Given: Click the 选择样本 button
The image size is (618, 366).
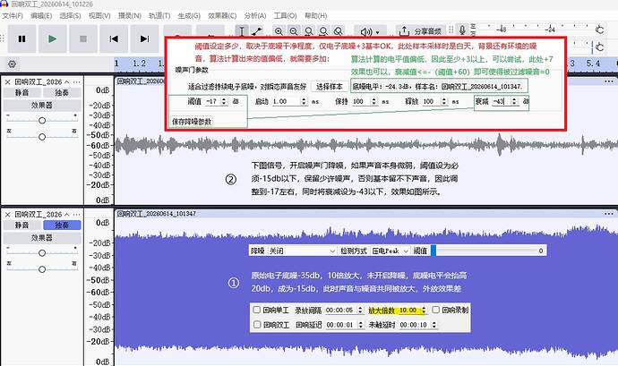Looking at the screenshot, I should [330, 86].
